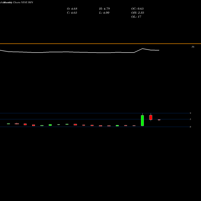The height and width of the screenshot is (201, 201).
Task: Click the 'OL: 17' reading
Action: coord(136,17)
